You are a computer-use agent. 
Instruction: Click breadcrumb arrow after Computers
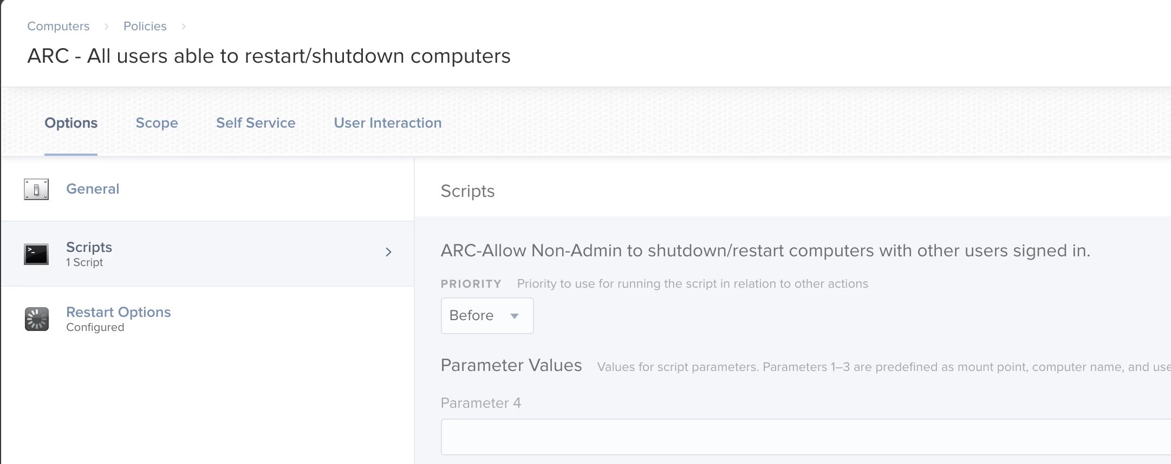[x=107, y=26]
